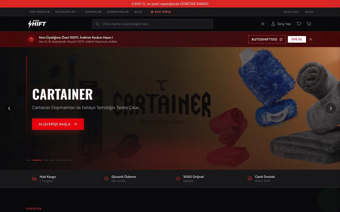
Task: Open İletişim link
Action: click(x=309, y=12)
